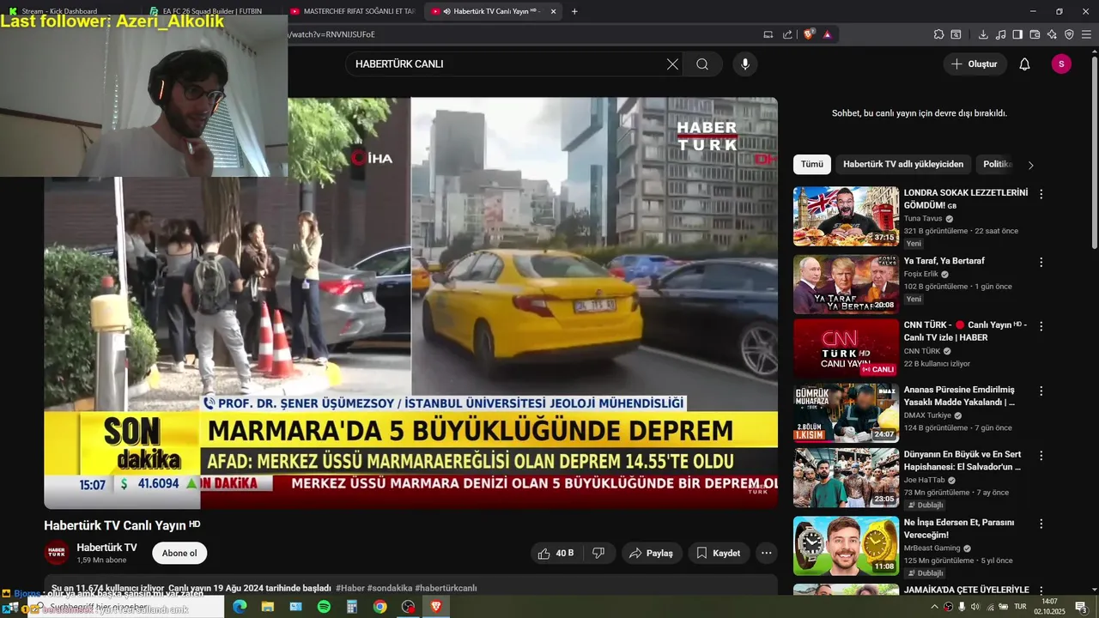The width and height of the screenshot is (1099, 618).
Task: Open options menu for Ne İnşa Edersen video
Action: point(1041,524)
